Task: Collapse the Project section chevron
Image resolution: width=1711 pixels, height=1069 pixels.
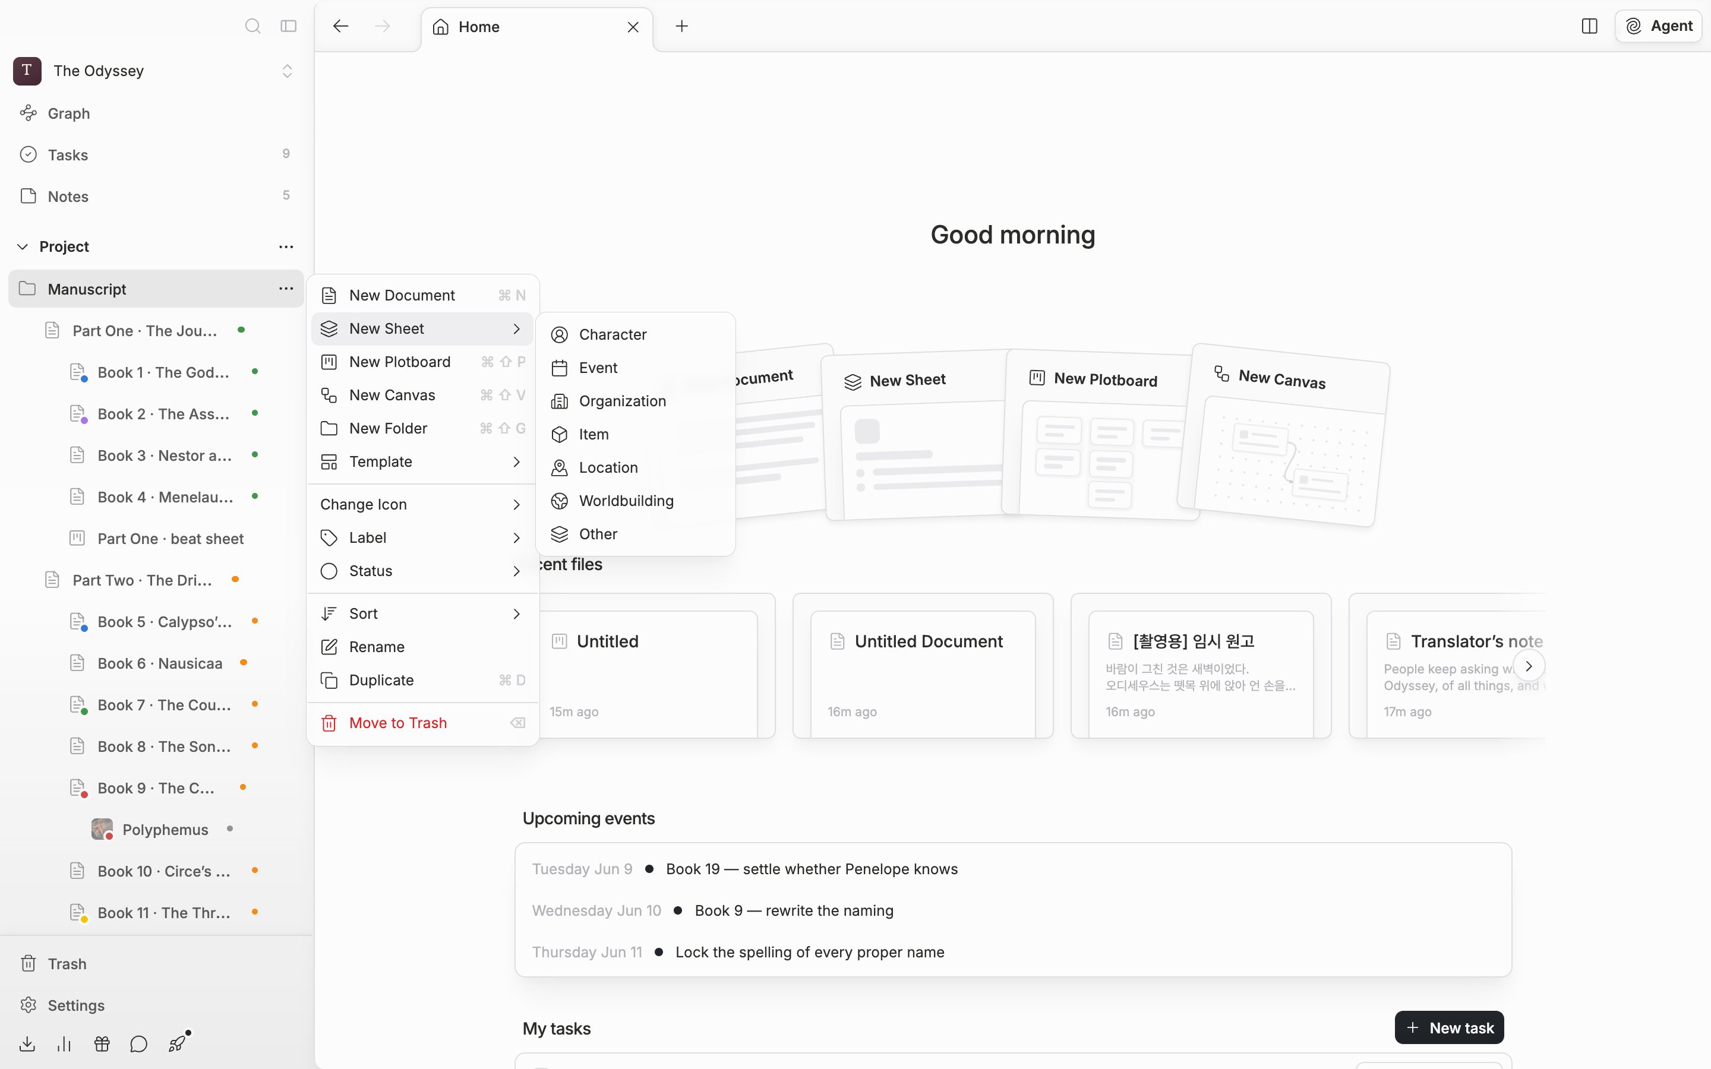Action: (x=23, y=246)
